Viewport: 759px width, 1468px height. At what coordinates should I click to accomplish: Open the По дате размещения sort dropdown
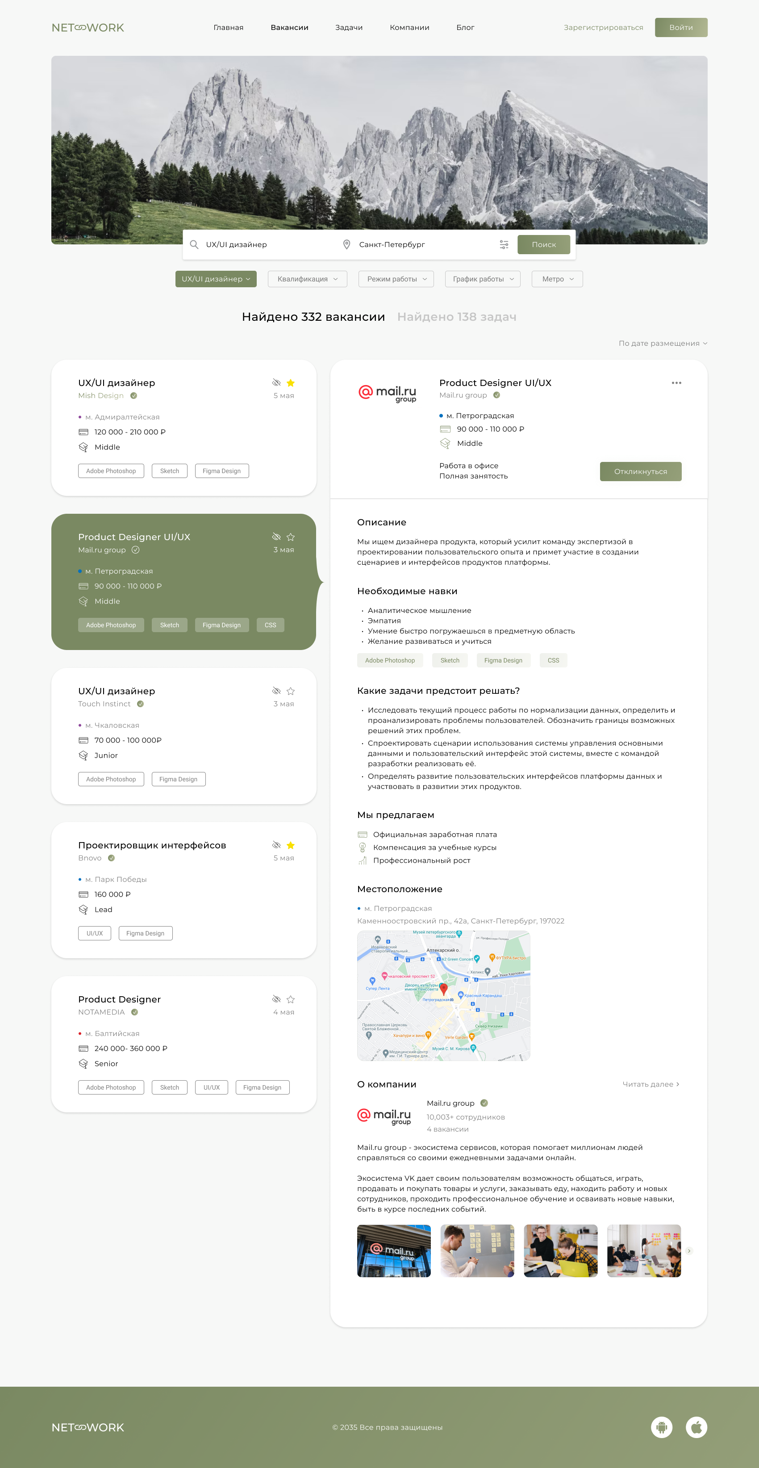tap(663, 343)
